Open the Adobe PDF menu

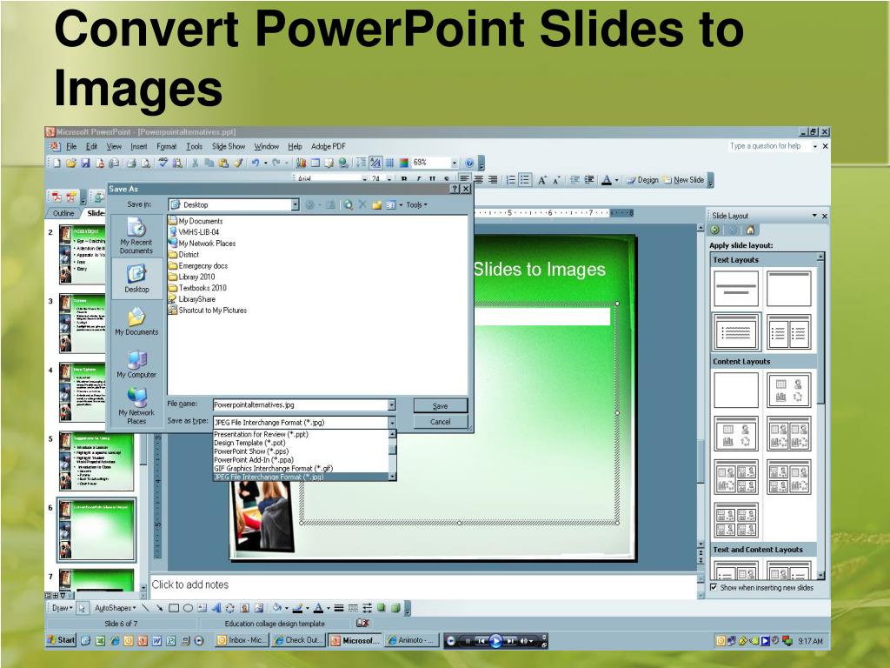328,146
